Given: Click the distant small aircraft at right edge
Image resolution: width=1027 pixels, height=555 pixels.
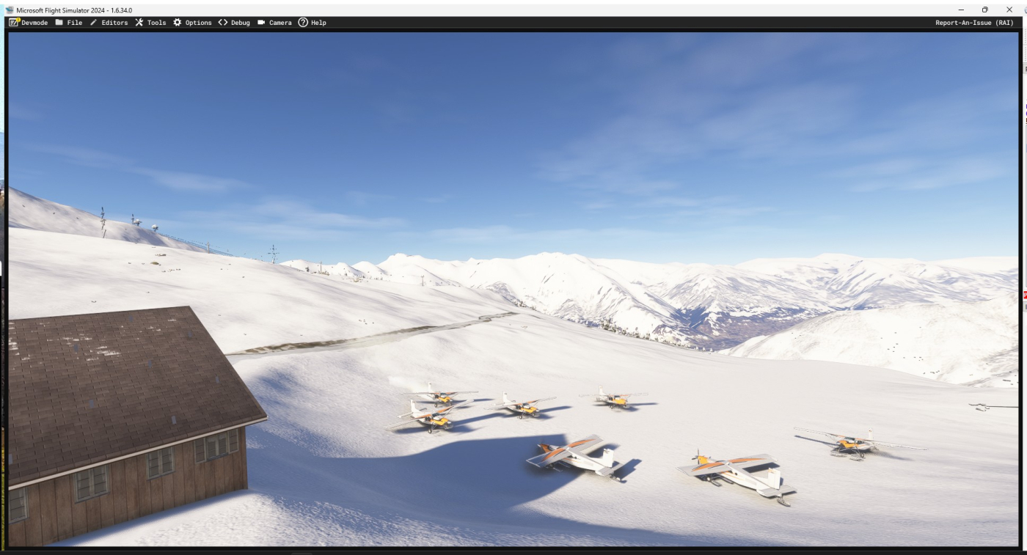Looking at the screenshot, I should tap(982, 406).
